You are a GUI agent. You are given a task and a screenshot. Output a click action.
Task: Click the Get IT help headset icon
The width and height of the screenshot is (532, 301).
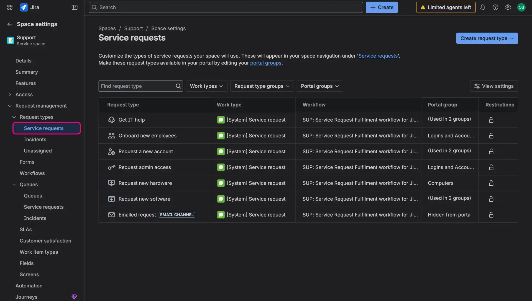[x=111, y=120]
